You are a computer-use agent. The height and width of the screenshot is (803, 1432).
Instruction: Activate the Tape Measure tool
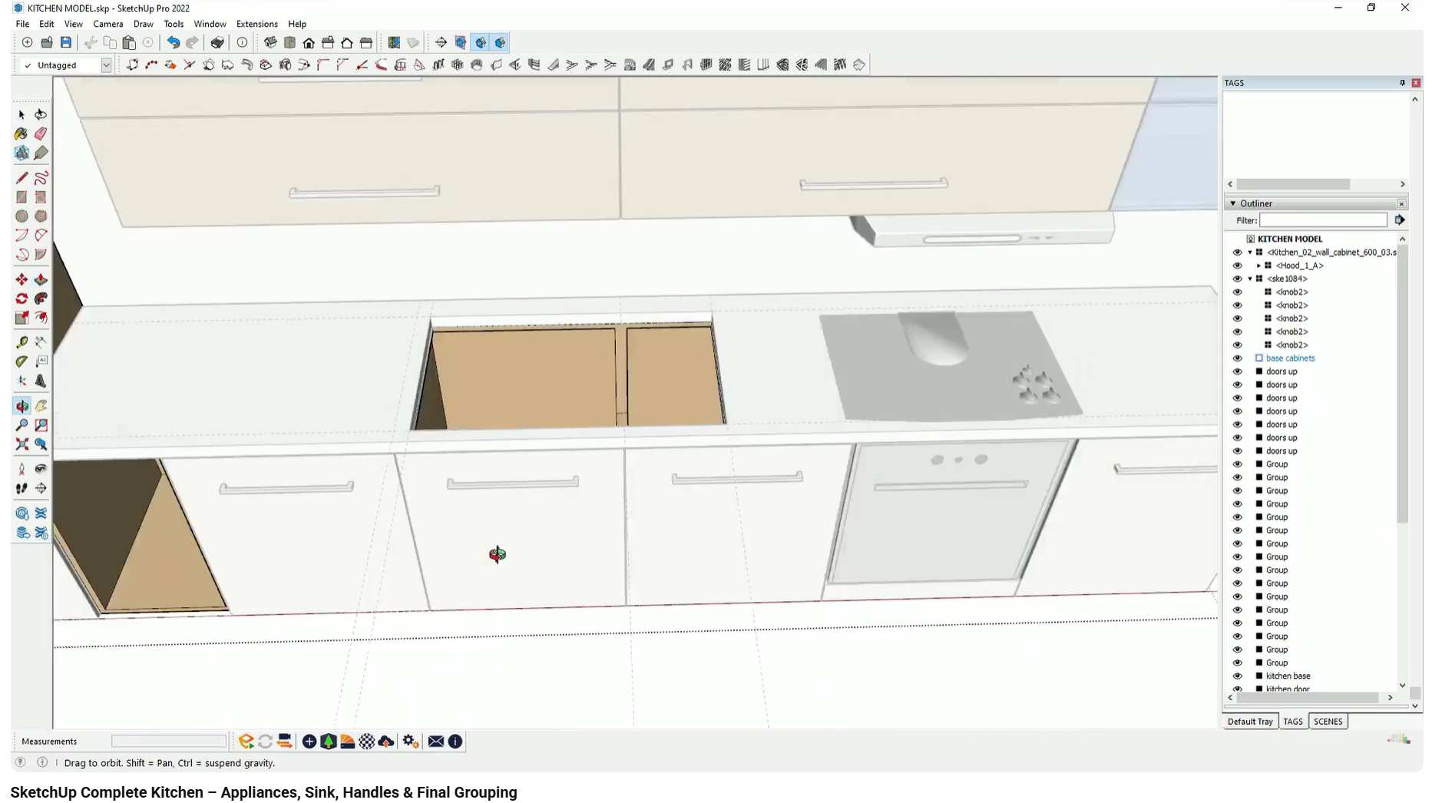21,342
